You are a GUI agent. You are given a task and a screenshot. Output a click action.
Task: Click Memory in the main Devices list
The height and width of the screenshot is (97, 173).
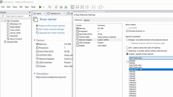click(x=43, y=44)
